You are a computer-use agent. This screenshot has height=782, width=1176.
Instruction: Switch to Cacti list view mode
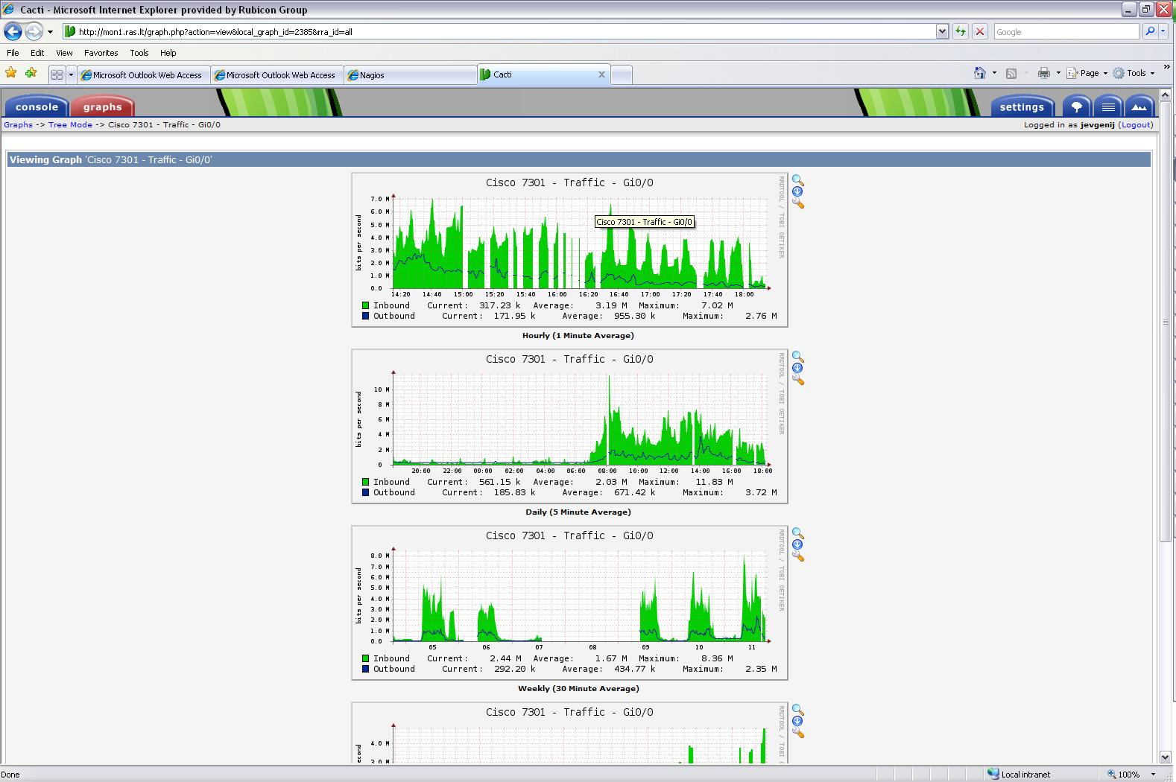pyautogui.click(x=1108, y=107)
